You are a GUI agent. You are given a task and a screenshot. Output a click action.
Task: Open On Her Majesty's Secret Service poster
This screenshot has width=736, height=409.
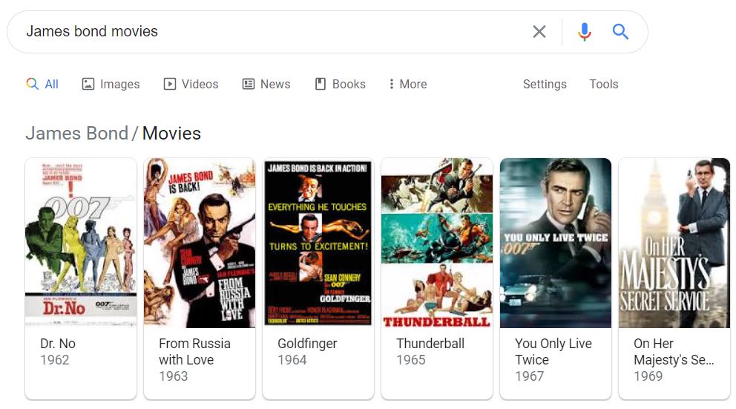pyautogui.click(x=674, y=243)
